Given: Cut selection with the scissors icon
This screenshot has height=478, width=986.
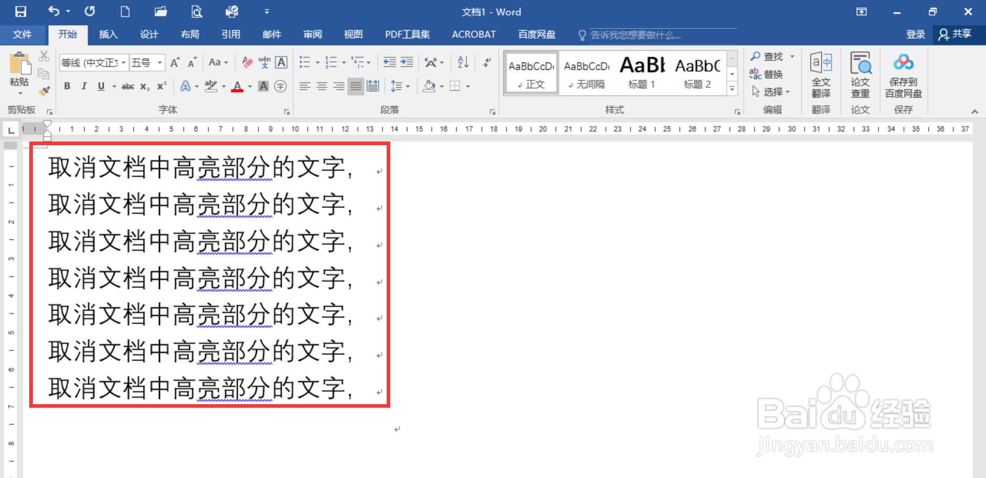Looking at the screenshot, I should (44, 56).
